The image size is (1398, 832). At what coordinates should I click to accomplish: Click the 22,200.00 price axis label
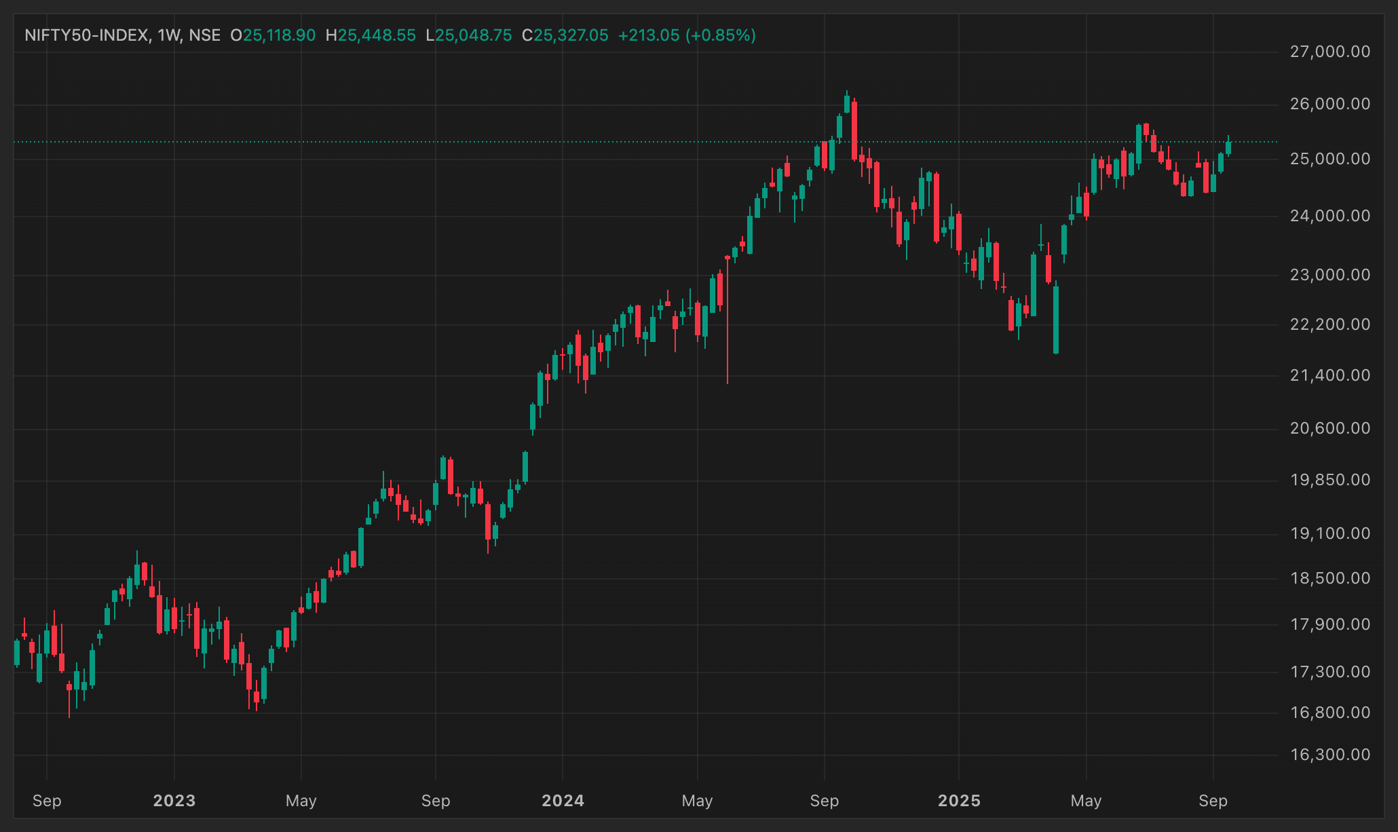coord(1330,324)
